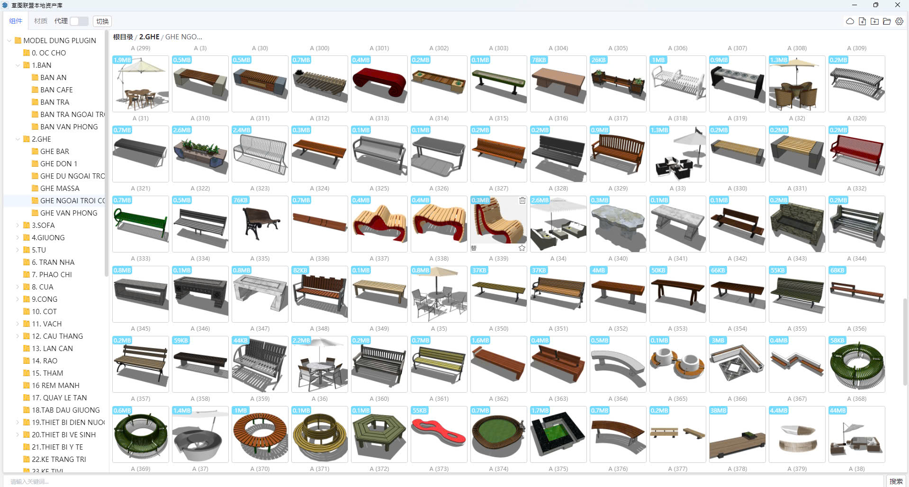Viewport: 909px width, 487px height.
Task: Toggle the 代理 proxy switch
Action: [x=79, y=21]
